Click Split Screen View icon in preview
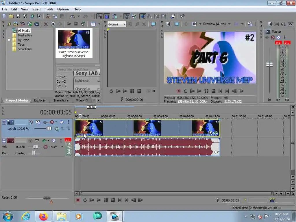 click(x=194, y=24)
